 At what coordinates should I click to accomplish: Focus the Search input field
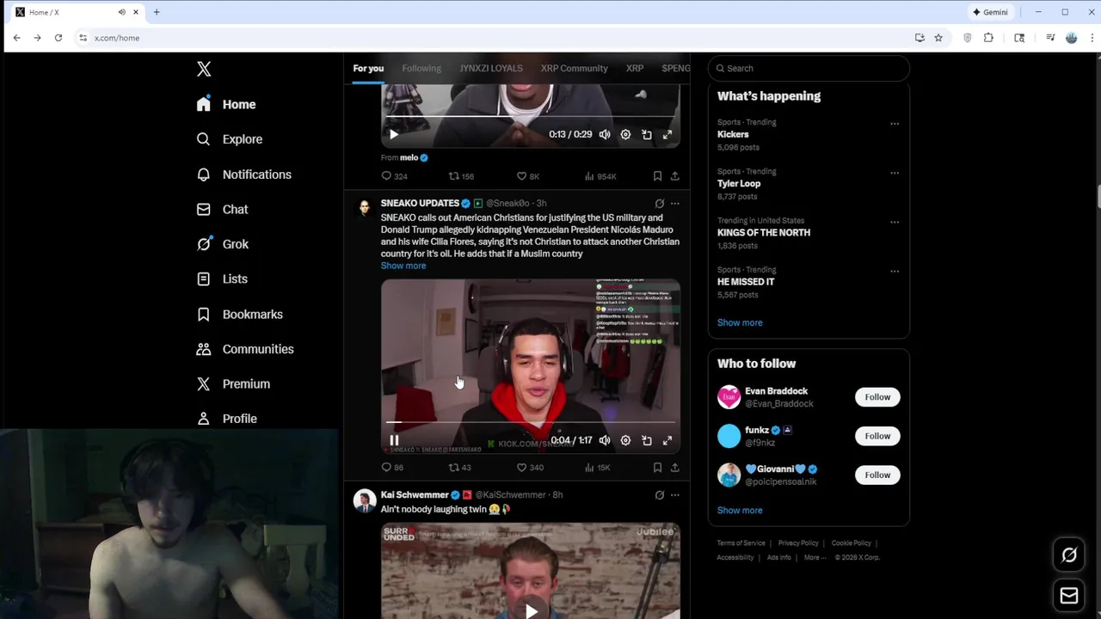(809, 68)
